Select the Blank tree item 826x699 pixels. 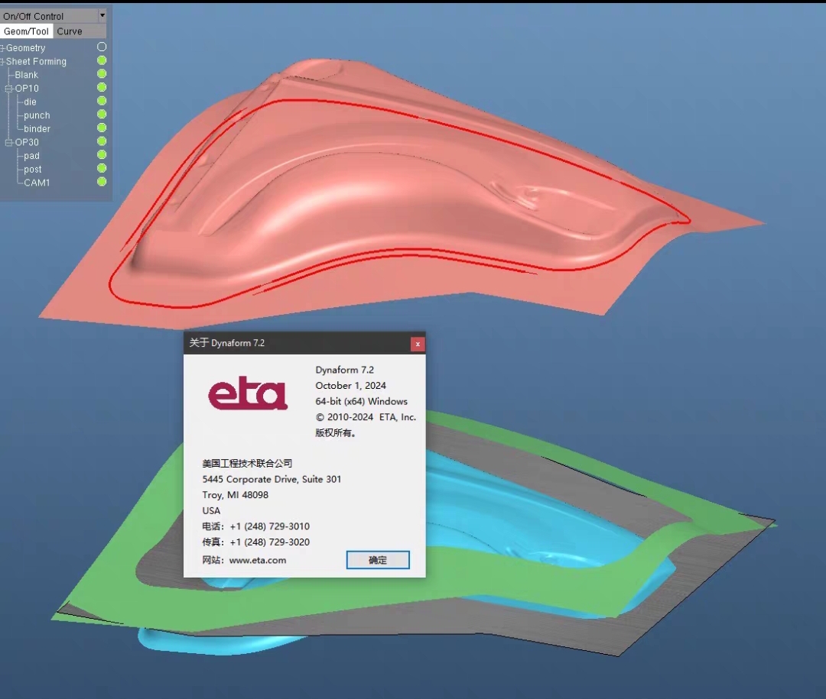[x=26, y=75]
